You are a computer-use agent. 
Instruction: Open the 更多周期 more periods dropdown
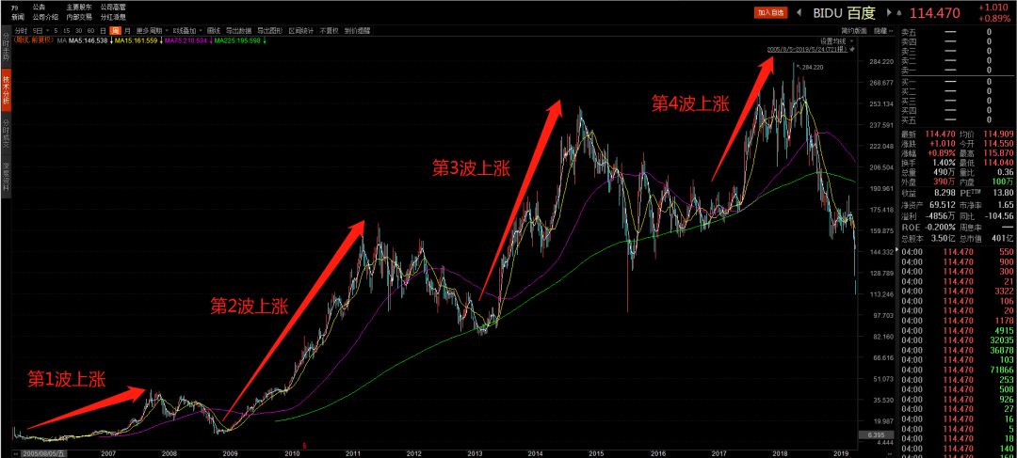pyautogui.click(x=152, y=30)
